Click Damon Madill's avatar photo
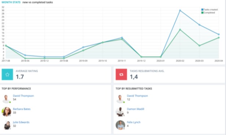The width and height of the screenshot is (226, 135). pyautogui.click(x=120, y=112)
